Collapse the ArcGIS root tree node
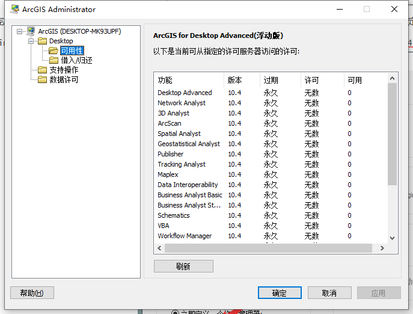Screen dimensions: 413x314 (x=20, y=31)
